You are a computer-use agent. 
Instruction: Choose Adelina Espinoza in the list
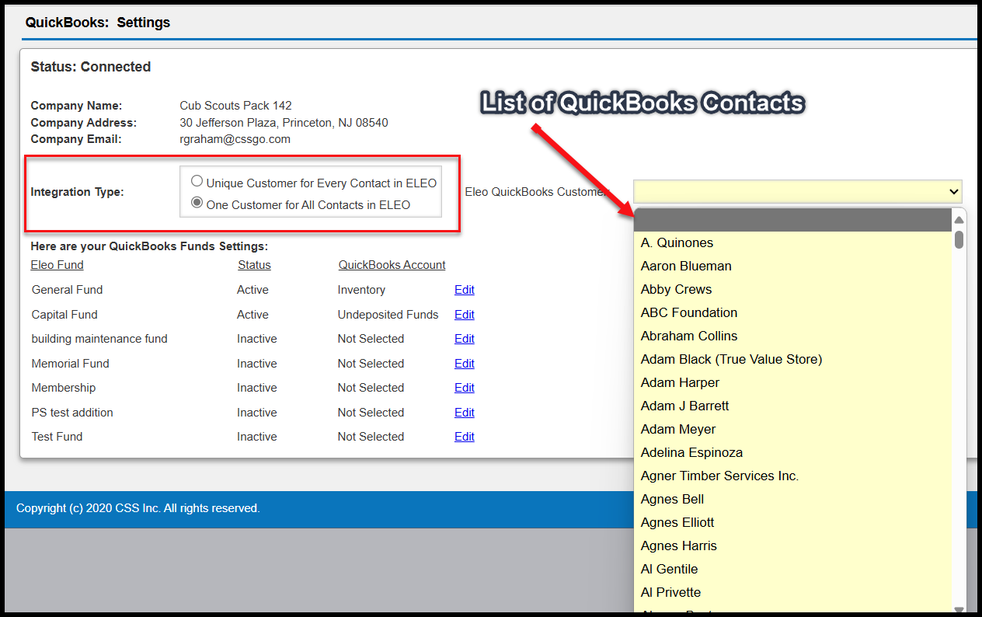point(792,453)
